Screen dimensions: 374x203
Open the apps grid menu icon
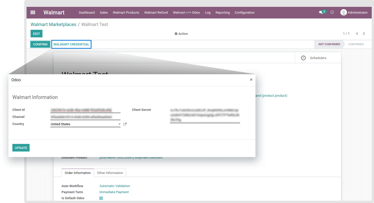click(33, 12)
